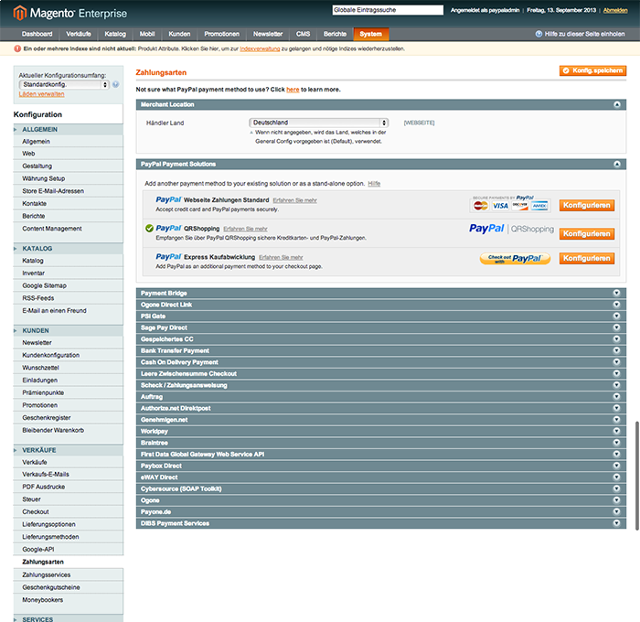The width and height of the screenshot is (640, 622).
Task: Click the credit card logos banner
Action: pyautogui.click(x=510, y=203)
